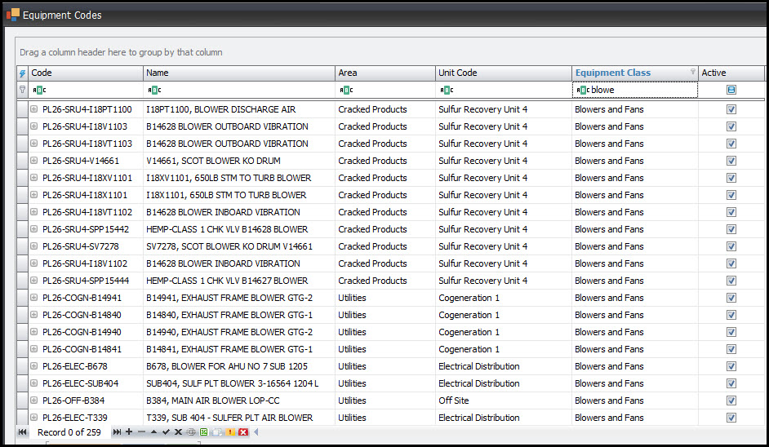This screenshot has height=447, width=769.
Task: Sort by Name column header
Action: (239, 73)
